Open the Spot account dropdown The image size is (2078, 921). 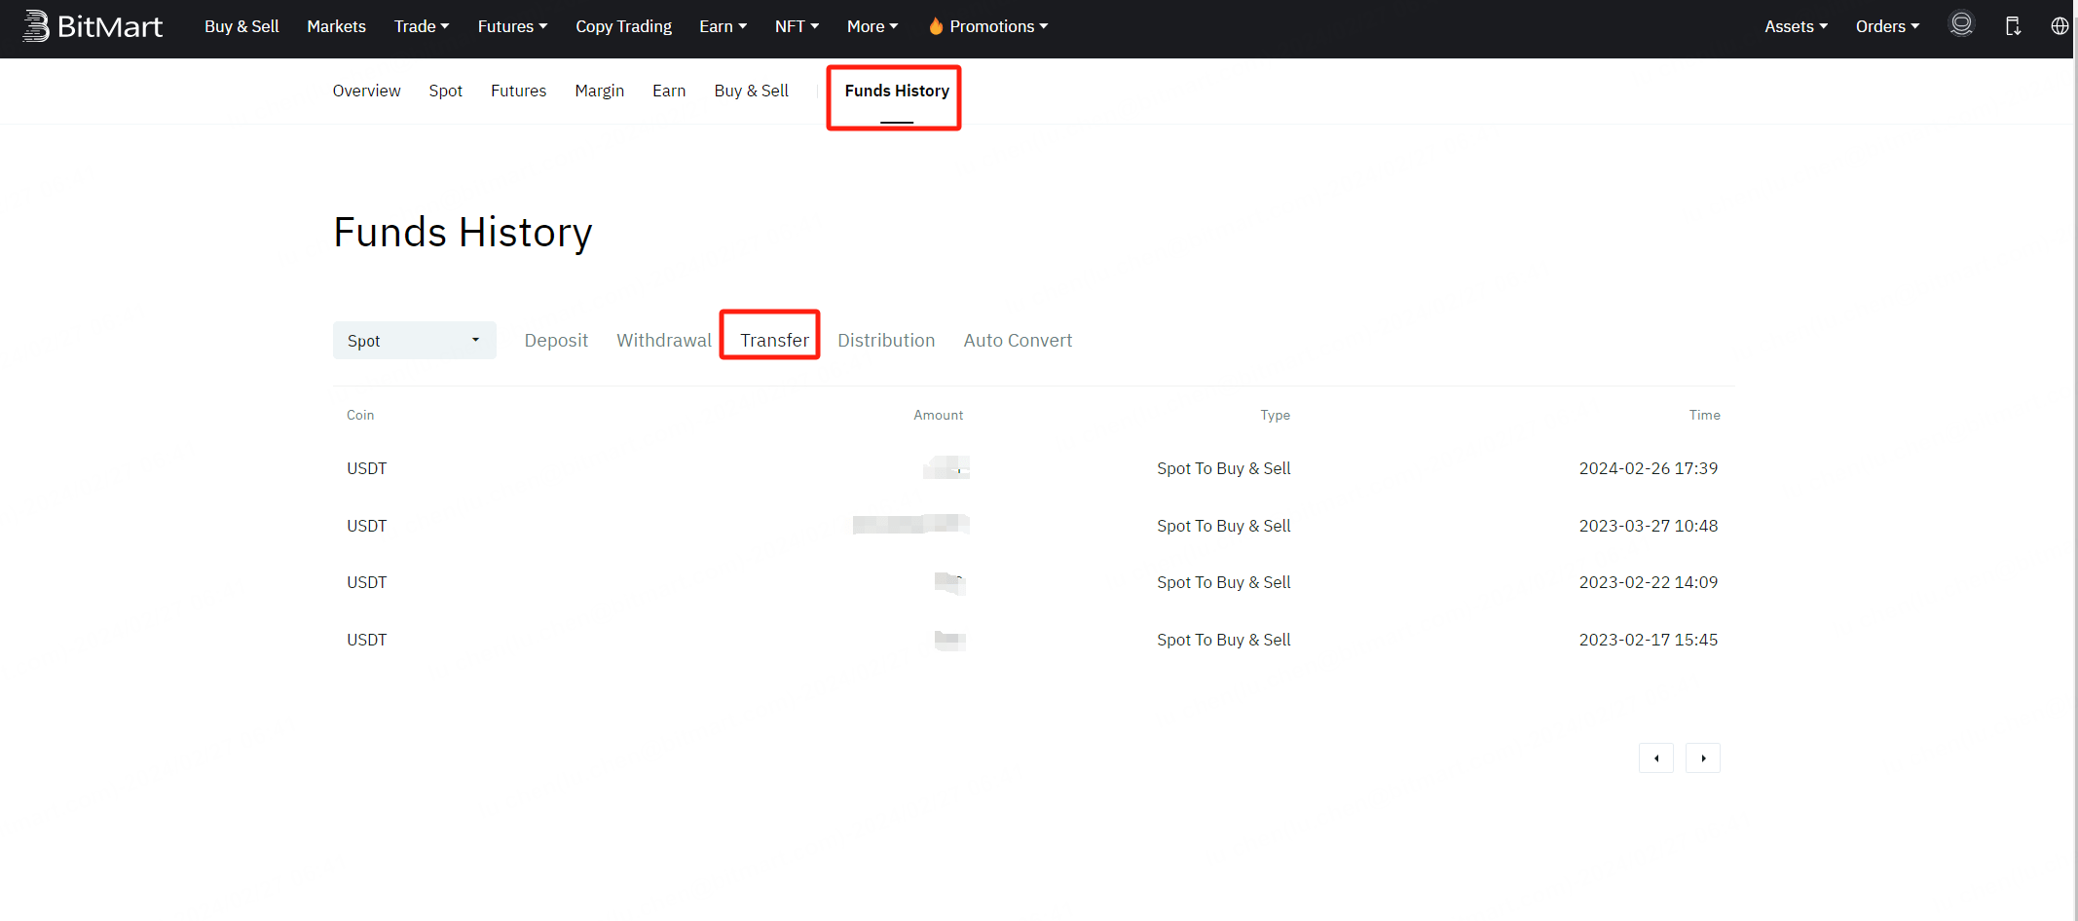(x=414, y=340)
